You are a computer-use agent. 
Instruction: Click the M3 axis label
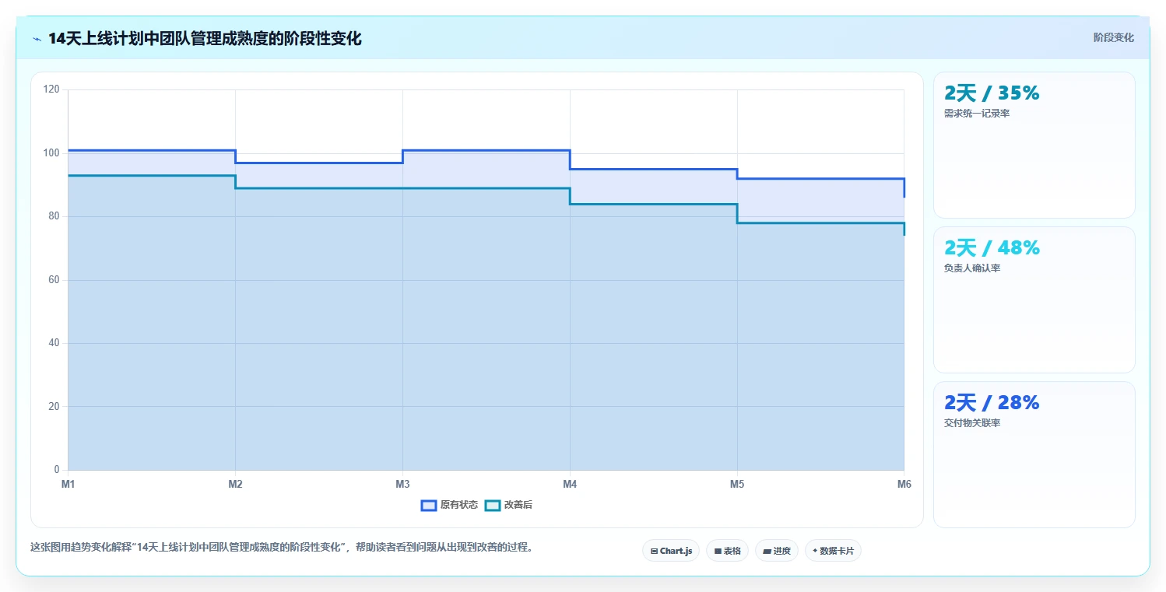click(402, 485)
